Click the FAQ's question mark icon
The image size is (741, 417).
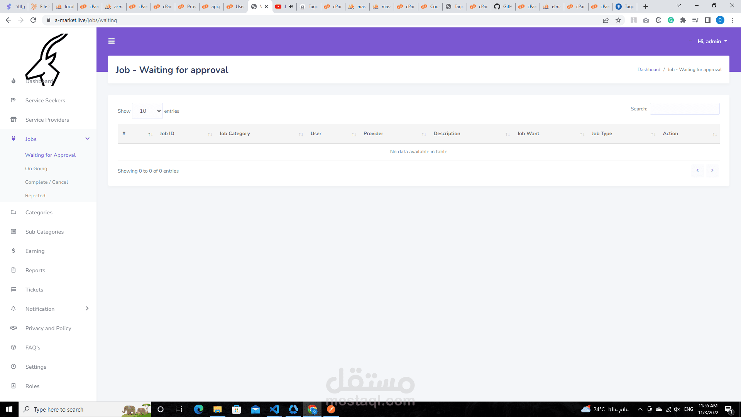point(14,347)
